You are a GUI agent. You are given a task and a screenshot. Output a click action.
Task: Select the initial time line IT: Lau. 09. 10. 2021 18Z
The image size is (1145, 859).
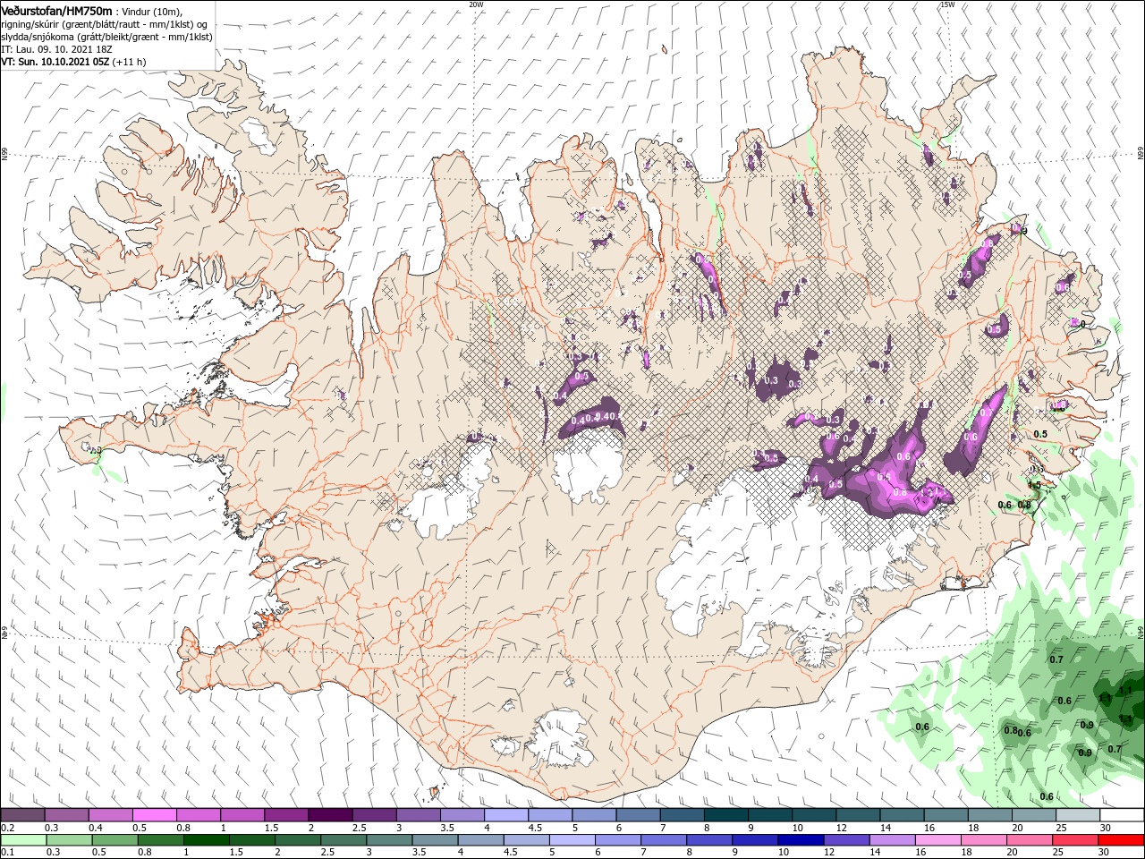tap(58, 49)
